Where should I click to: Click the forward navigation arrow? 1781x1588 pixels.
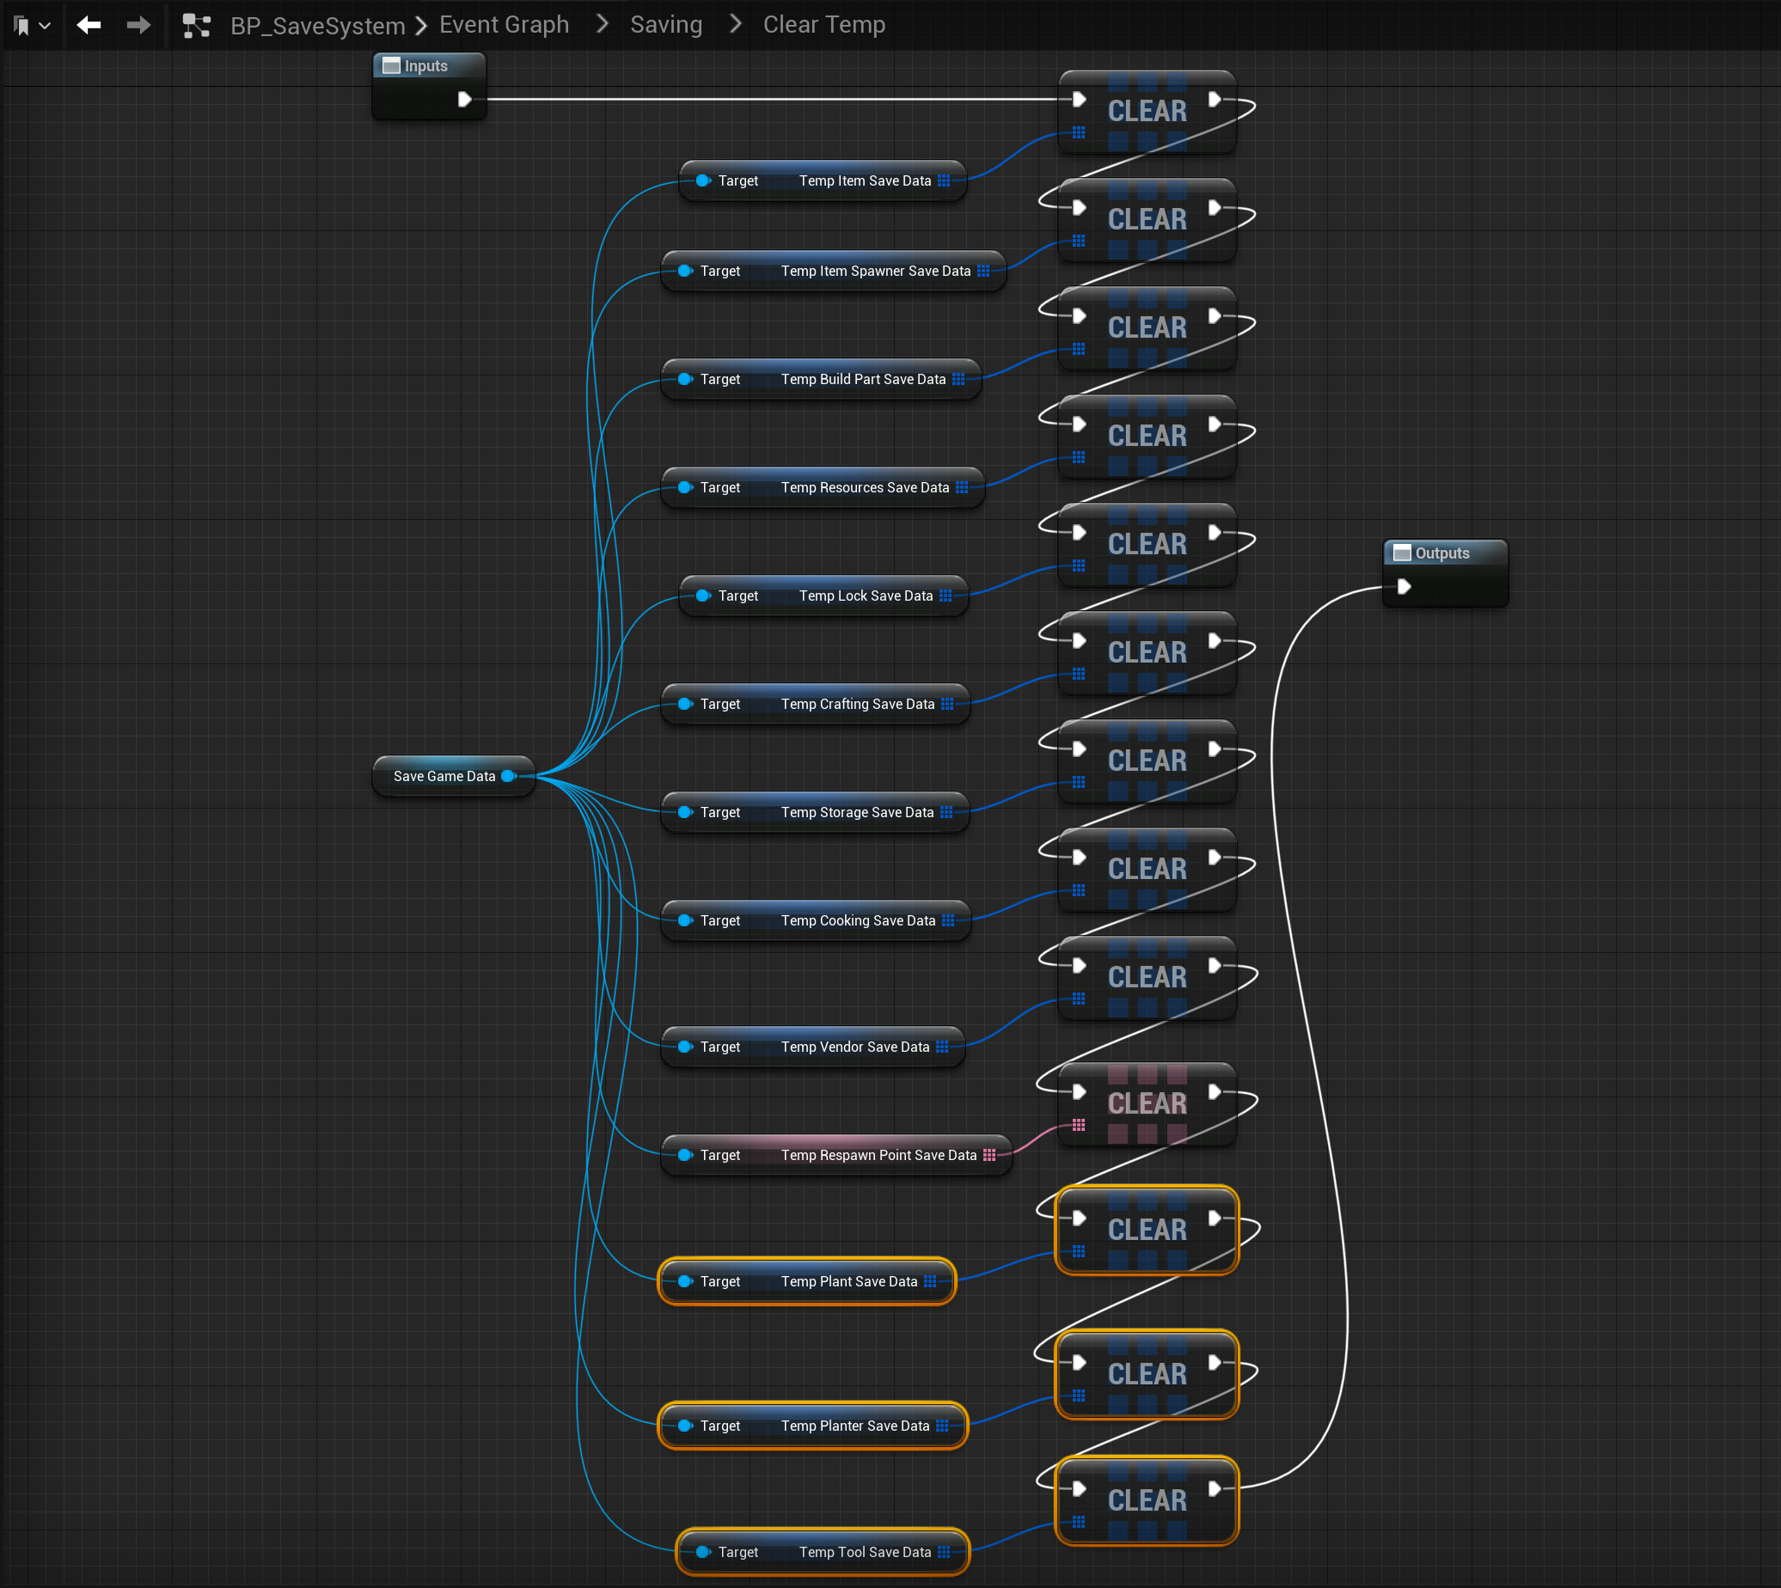pyautogui.click(x=138, y=25)
